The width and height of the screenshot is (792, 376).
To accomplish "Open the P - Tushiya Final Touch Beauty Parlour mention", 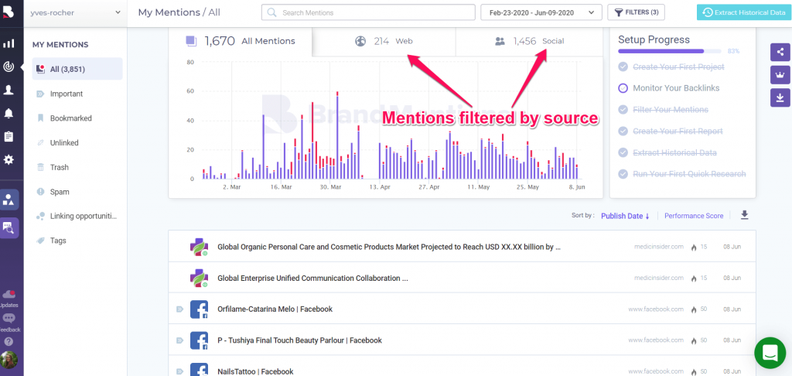I will [299, 340].
